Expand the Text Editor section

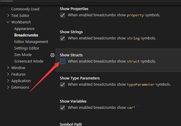pyautogui.click(x=8, y=15)
